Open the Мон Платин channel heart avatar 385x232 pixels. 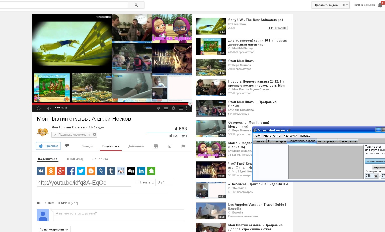[x=43, y=132]
